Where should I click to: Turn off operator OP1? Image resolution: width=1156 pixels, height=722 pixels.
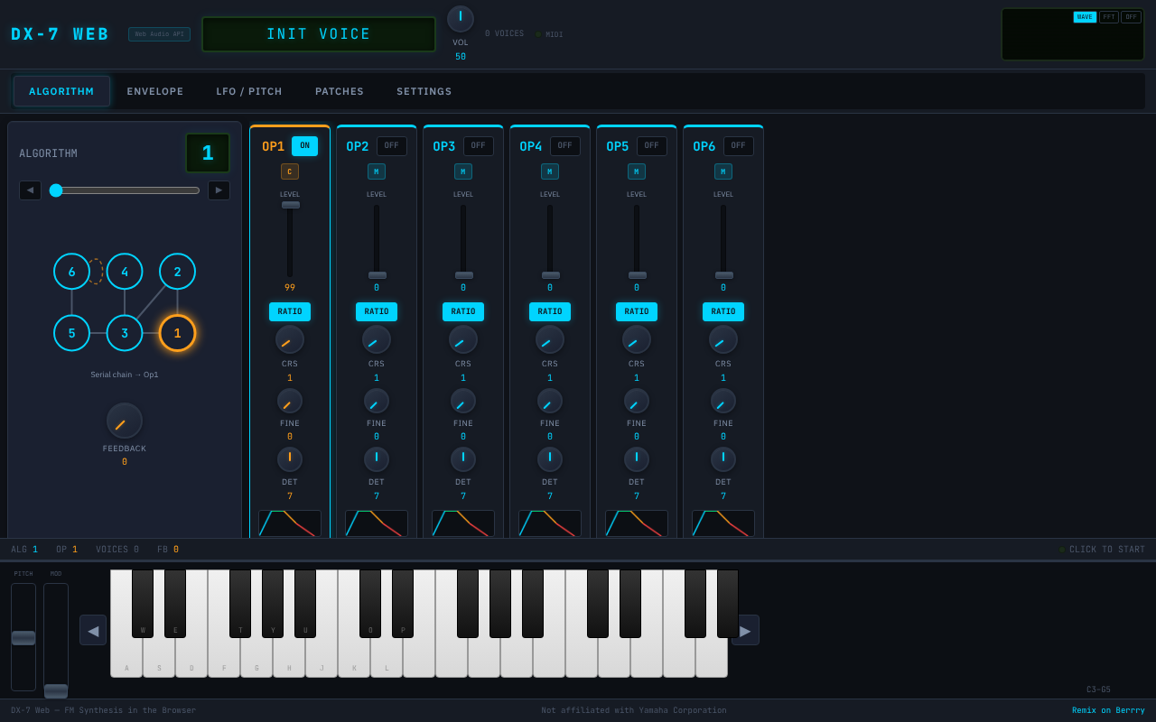pos(304,145)
